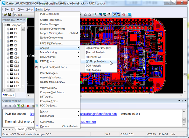Launch PADS Router from the blue toolbar icon
The width and height of the screenshot is (189, 138).
click(129, 14)
